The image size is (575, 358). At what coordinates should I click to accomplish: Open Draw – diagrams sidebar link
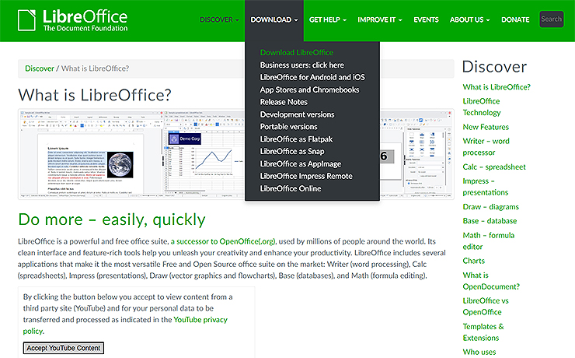[x=490, y=207]
